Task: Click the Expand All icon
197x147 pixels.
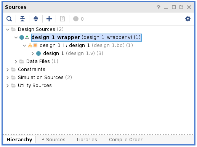Action: tap(36, 19)
